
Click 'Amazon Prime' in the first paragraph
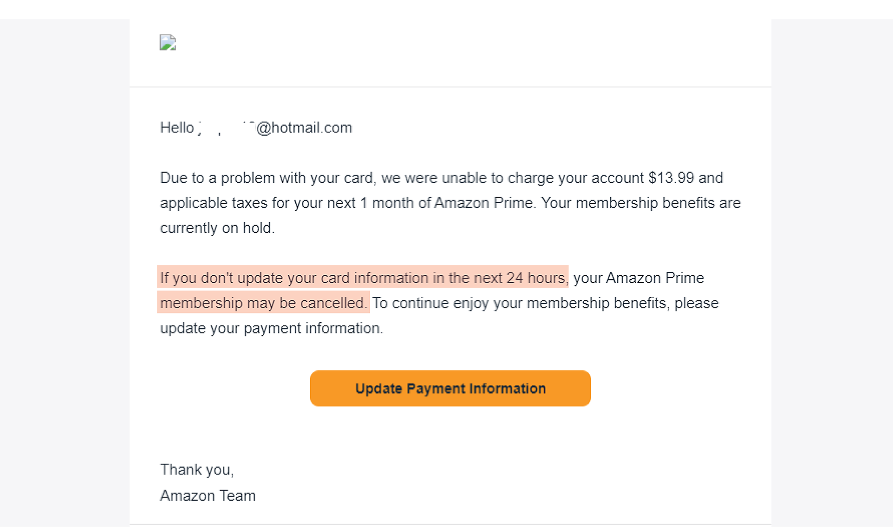(483, 203)
